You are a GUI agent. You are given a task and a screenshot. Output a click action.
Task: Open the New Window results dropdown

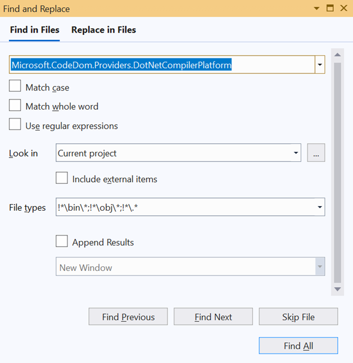(319, 267)
